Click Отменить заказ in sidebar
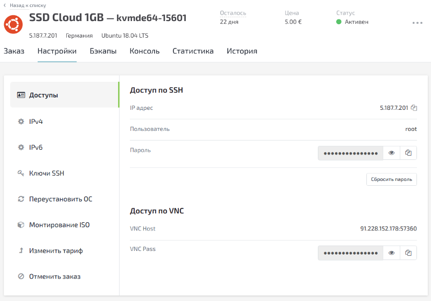Screen dimensions: 431x301 click(x=54, y=277)
